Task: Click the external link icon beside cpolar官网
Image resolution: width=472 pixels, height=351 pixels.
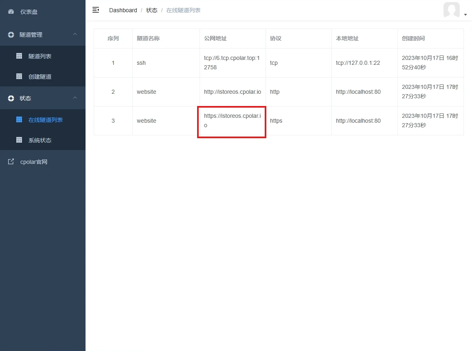Action: click(x=11, y=162)
